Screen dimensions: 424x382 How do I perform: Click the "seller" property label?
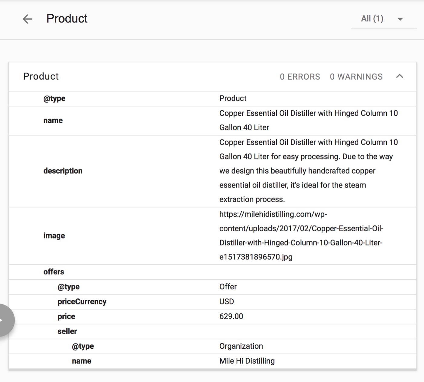click(67, 331)
